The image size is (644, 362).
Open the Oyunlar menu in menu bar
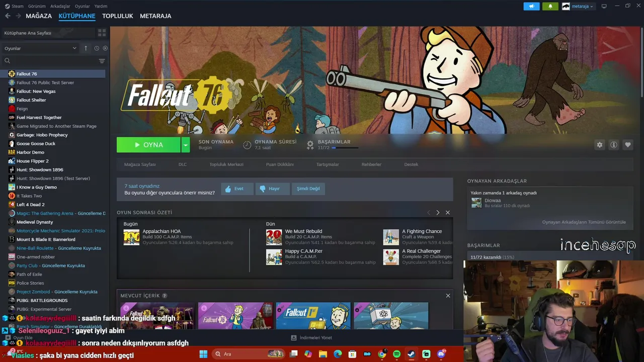[82, 6]
